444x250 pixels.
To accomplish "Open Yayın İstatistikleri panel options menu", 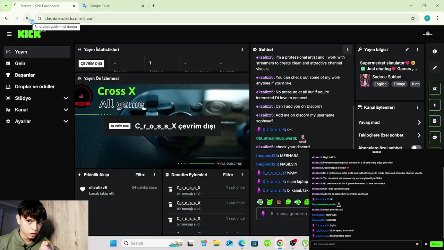I will click(x=242, y=50).
